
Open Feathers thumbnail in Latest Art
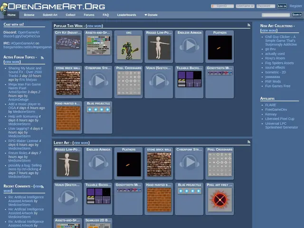pos(129,164)
